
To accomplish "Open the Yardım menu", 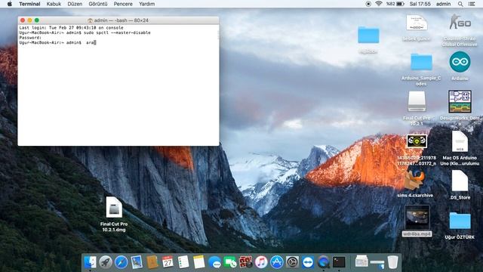I will coord(146,4).
